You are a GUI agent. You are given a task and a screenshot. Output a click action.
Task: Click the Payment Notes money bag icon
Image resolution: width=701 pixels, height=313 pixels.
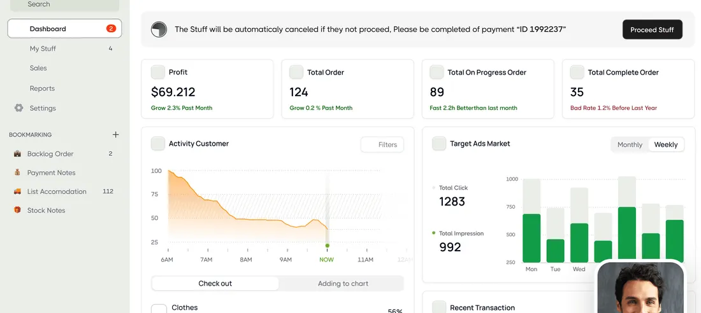coord(17,172)
